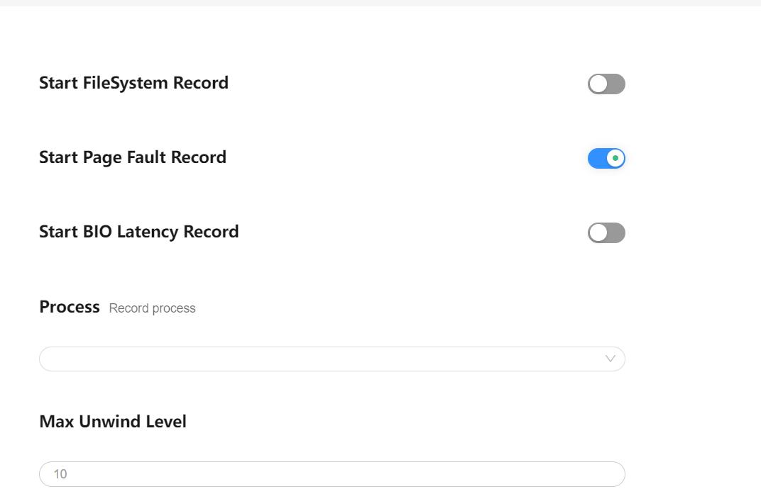Open the Process selection combo box

[332, 359]
